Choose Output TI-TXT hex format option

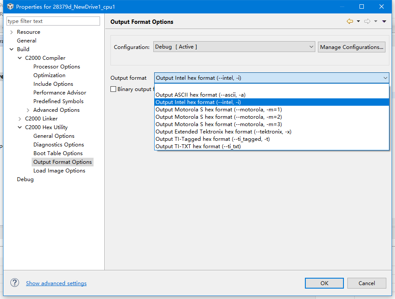pos(198,146)
